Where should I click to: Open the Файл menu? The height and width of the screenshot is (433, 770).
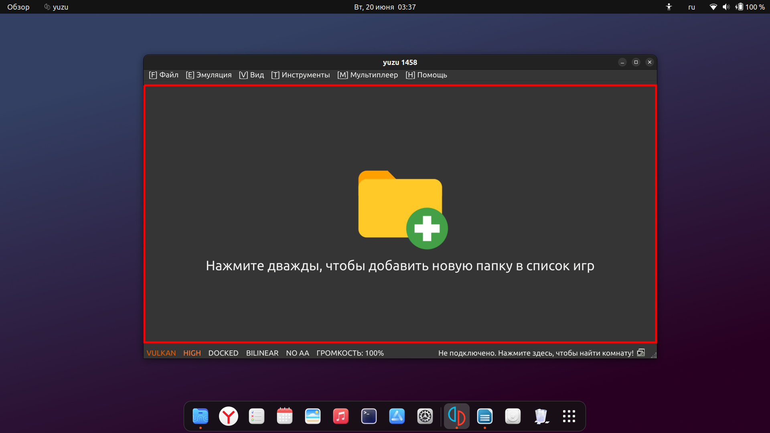tap(164, 75)
